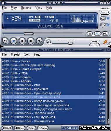Select track 4034 Ночная птица

pyautogui.click(x=54, y=121)
